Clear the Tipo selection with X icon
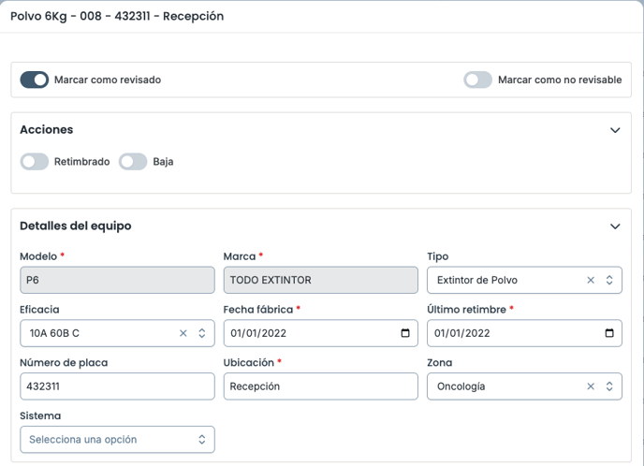This screenshot has height=466, width=644. [591, 280]
